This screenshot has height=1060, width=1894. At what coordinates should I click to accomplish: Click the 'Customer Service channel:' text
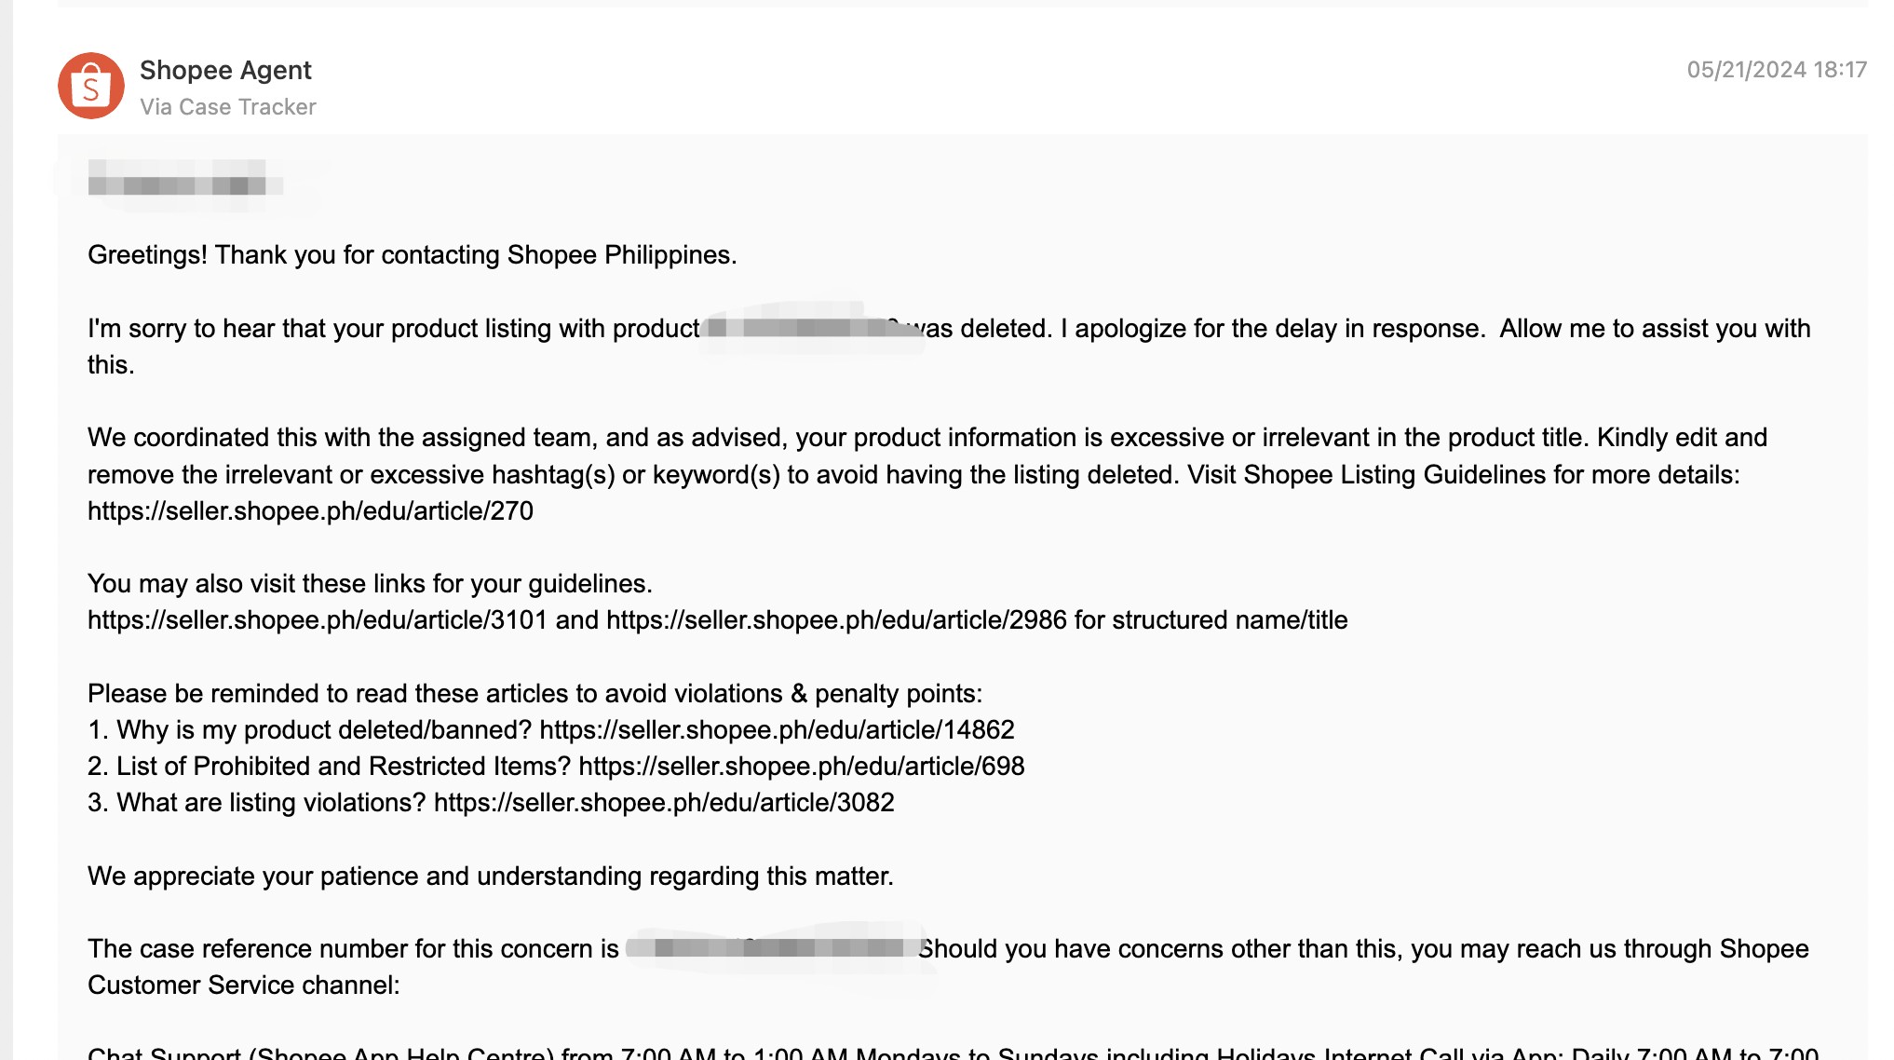(x=244, y=985)
